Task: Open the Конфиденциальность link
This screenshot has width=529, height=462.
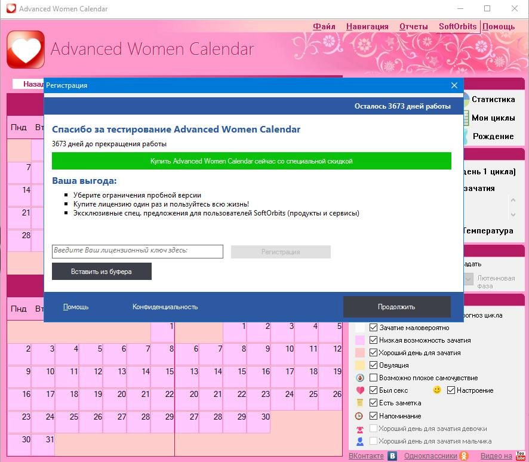Action: pos(165,307)
